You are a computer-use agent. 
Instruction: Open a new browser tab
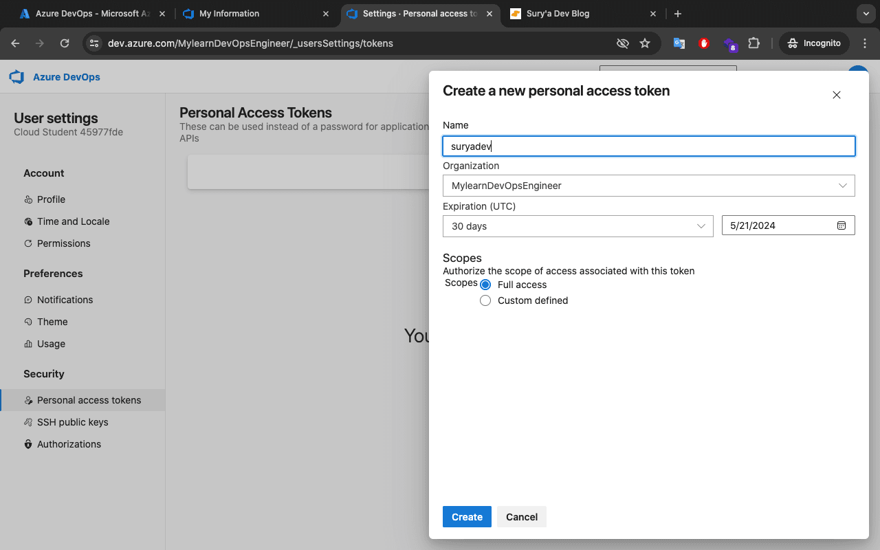point(678,14)
